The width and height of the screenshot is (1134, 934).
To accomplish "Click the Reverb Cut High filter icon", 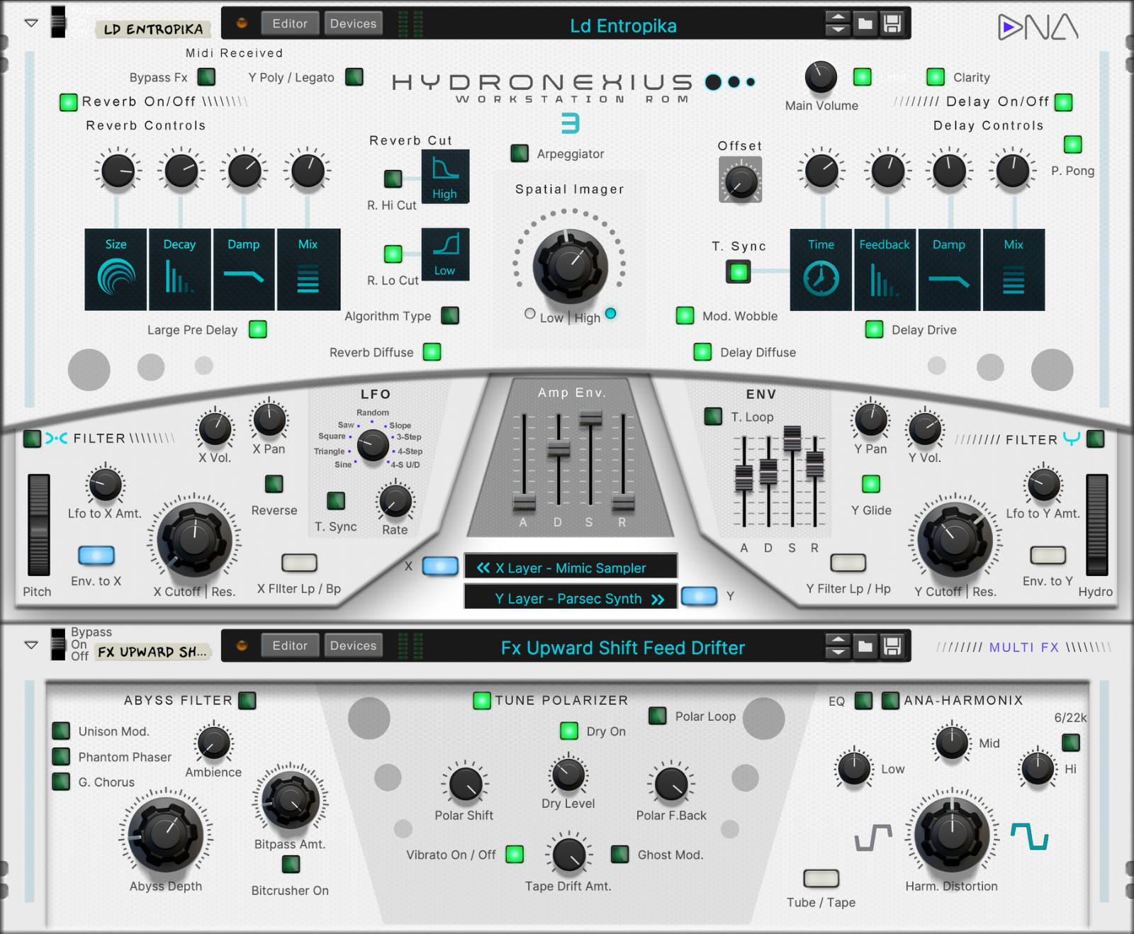I will (x=445, y=176).
